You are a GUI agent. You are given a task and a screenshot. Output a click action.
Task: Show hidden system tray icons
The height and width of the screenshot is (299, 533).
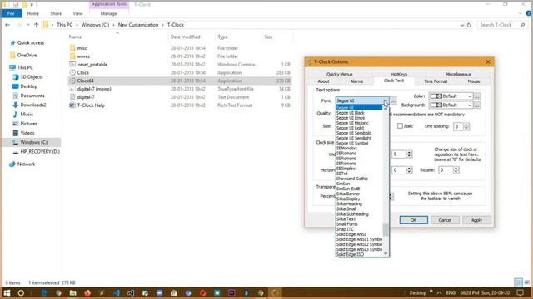(439, 292)
